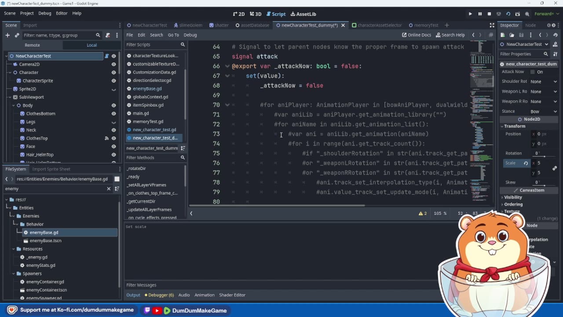
Task: Toggle alphabetical sort of methods list
Action: point(183,148)
